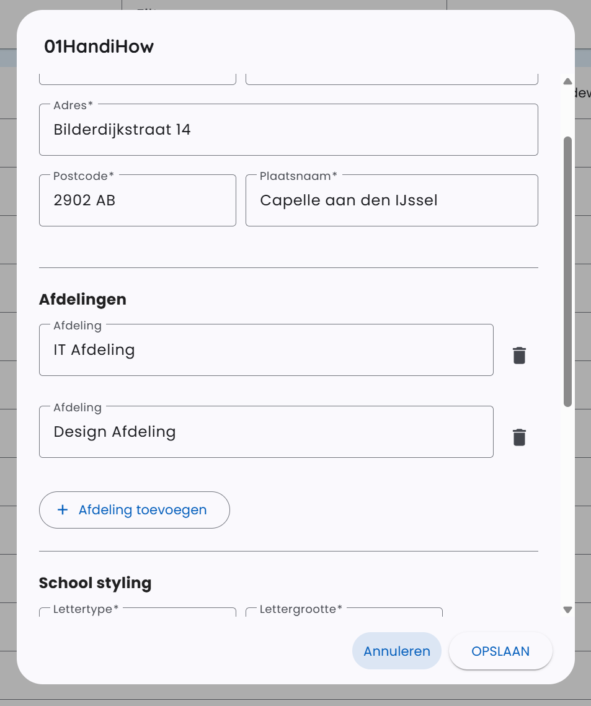Screen dimensions: 591x706
Task: Click the scroll-up arrow in the dialog
Action: [567, 81]
